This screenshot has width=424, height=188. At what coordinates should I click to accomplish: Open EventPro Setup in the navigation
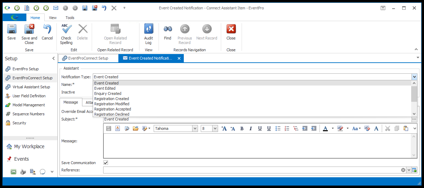point(29,69)
